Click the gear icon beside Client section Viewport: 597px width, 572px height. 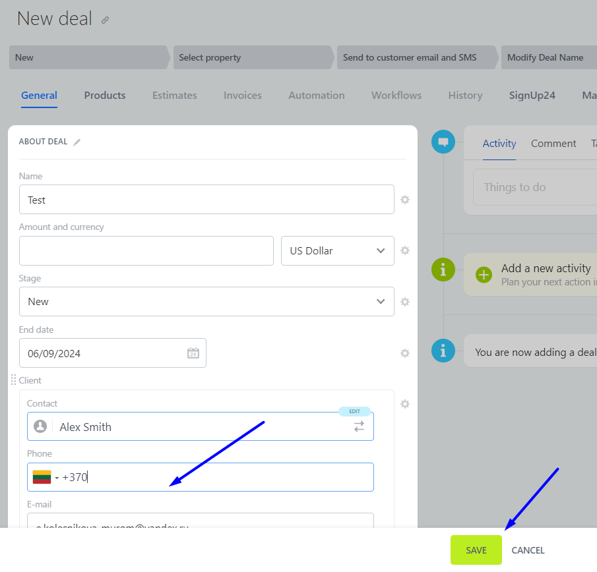(x=405, y=404)
